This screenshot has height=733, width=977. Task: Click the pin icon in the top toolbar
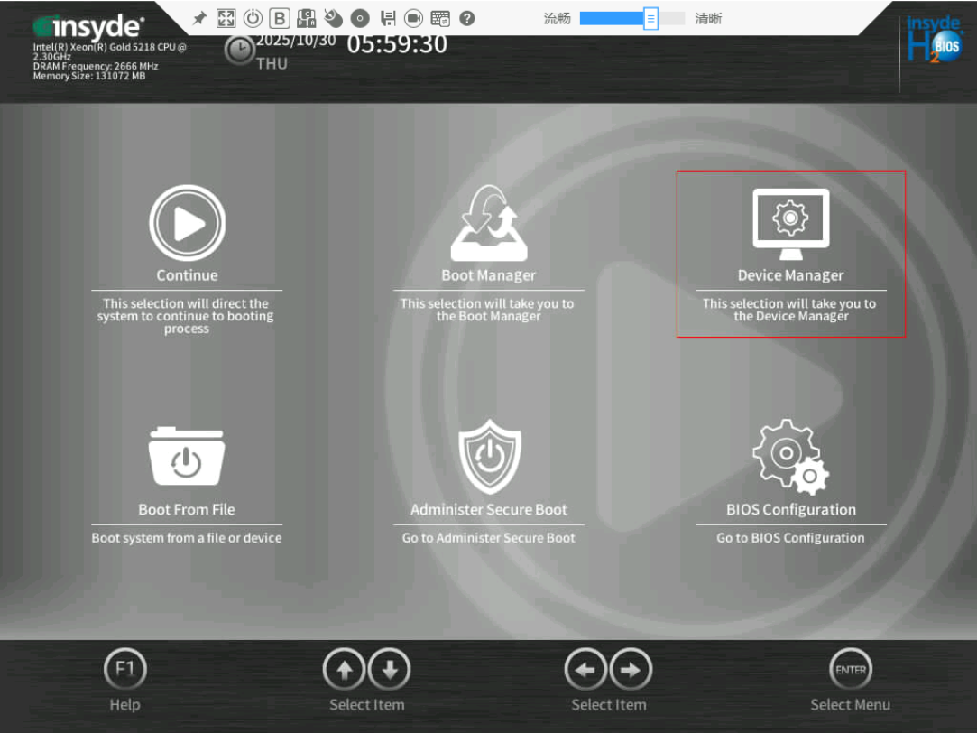pos(199,18)
